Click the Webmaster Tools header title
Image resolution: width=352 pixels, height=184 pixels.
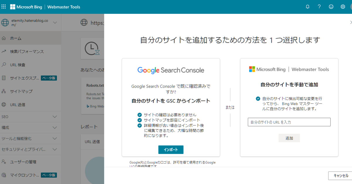(64, 7)
